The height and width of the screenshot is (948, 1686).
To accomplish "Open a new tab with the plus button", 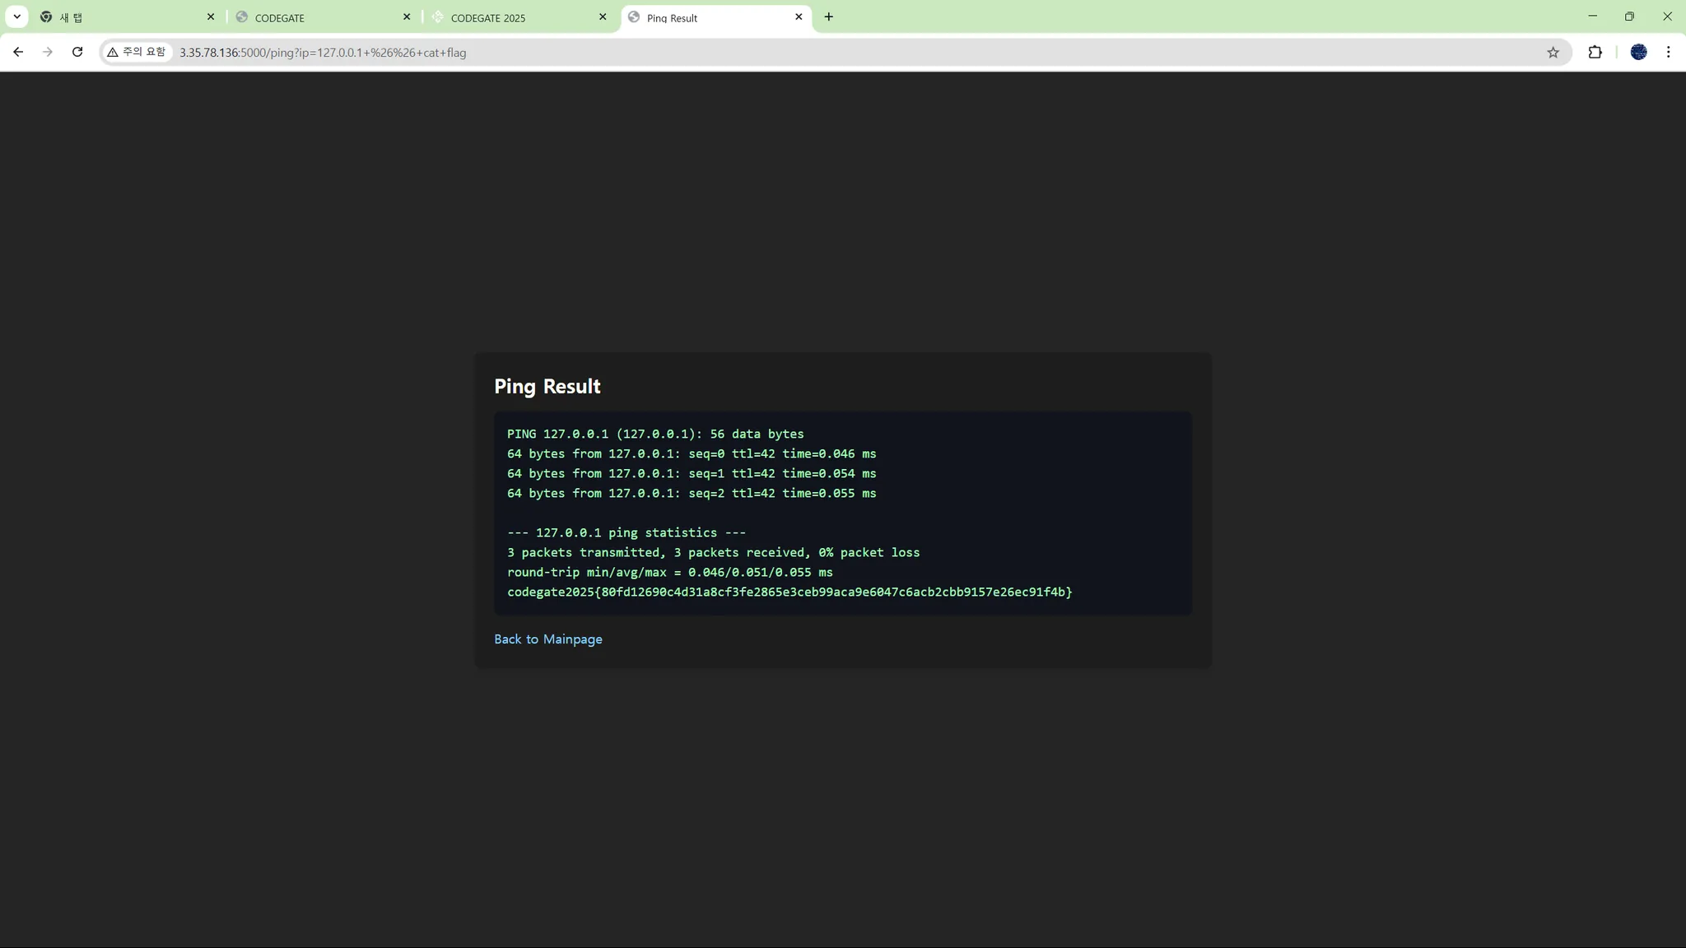I will click(828, 17).
